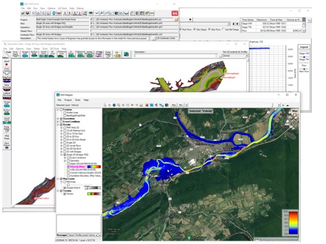
Task: Open the Lateral Structure editor
Action: pos(7,96)
